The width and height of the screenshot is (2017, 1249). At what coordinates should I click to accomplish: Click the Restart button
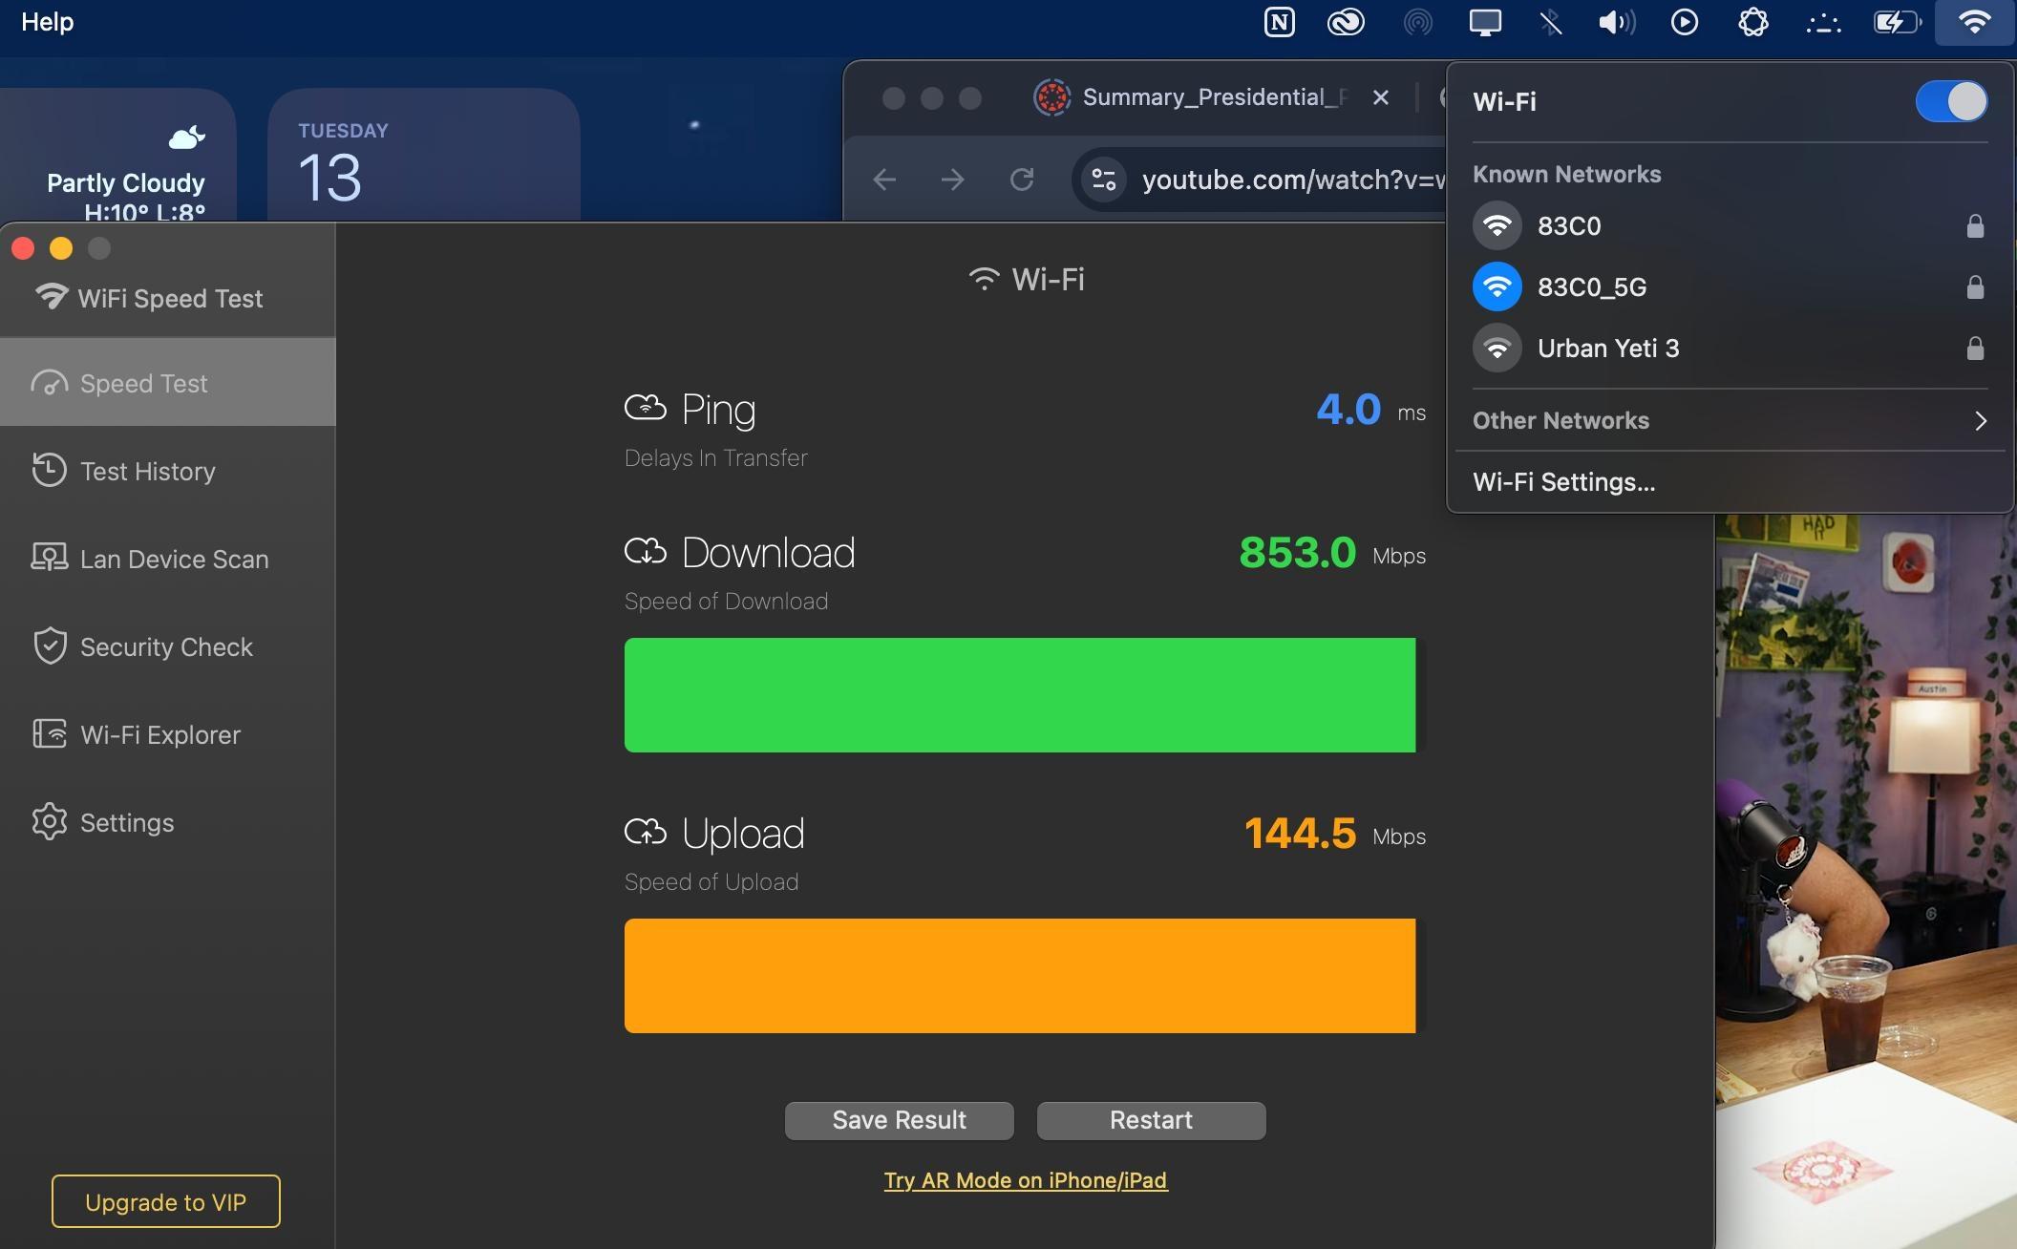(1151, 1120)
